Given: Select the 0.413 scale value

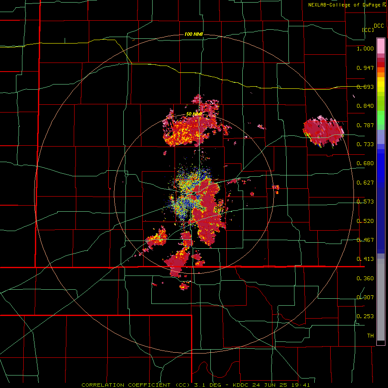Looking at the screenshot, I should click(365, 259).
